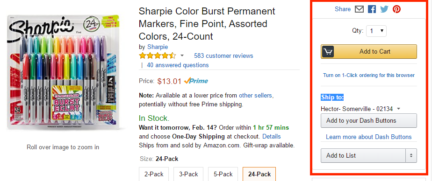Open 583 customer reviews link
432x181 pixels.
coord(223,56)
